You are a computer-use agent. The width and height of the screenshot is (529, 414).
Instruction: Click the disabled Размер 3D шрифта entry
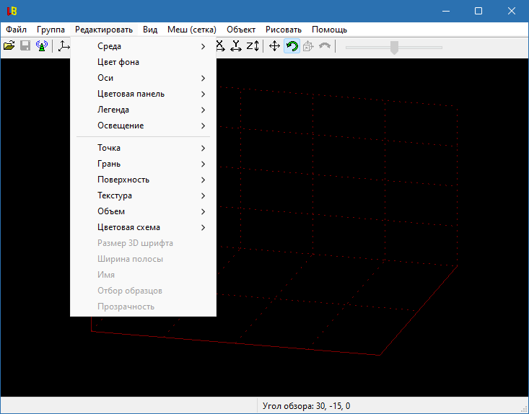click(144, 243)
